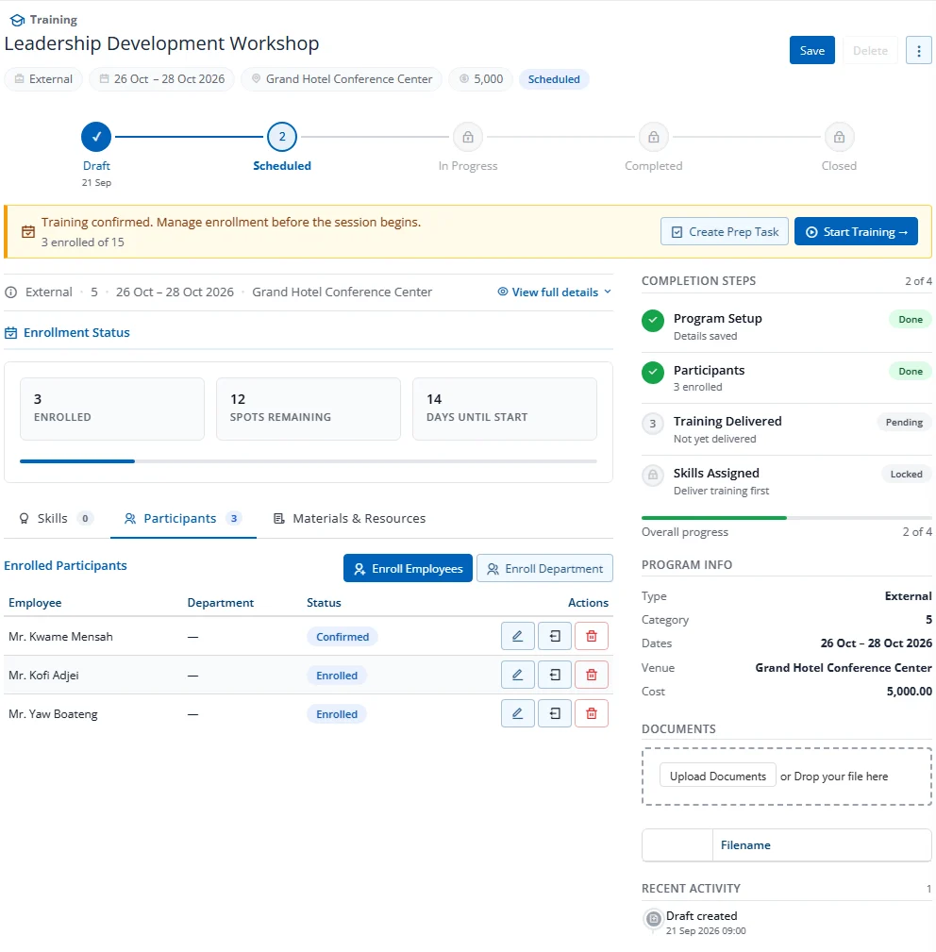The width and height of the screenshot is (936, 952).
Task: Click the enrollment capacity progress bar
Action: click(309, 461)
